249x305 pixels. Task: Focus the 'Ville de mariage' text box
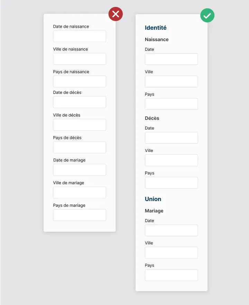(x=80, y=192)
